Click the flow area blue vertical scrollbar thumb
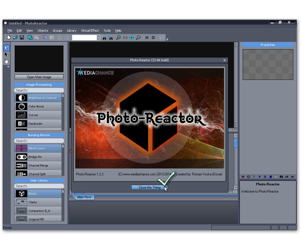The image size is (301, 251). pyautogui.click(x=236, y=143)
